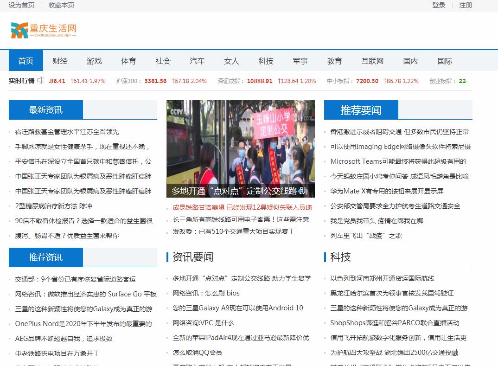
Task: Open article 网络资讯：怎么刷 bios
Action: pos(206,293)
